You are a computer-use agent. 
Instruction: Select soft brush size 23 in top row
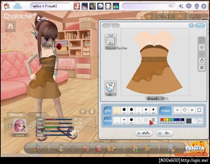click(153, 110)
